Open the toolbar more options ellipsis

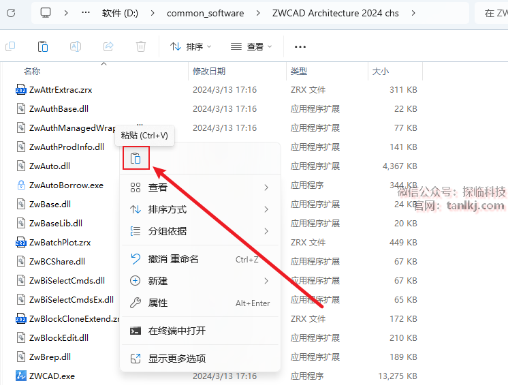tap(300, 47)
